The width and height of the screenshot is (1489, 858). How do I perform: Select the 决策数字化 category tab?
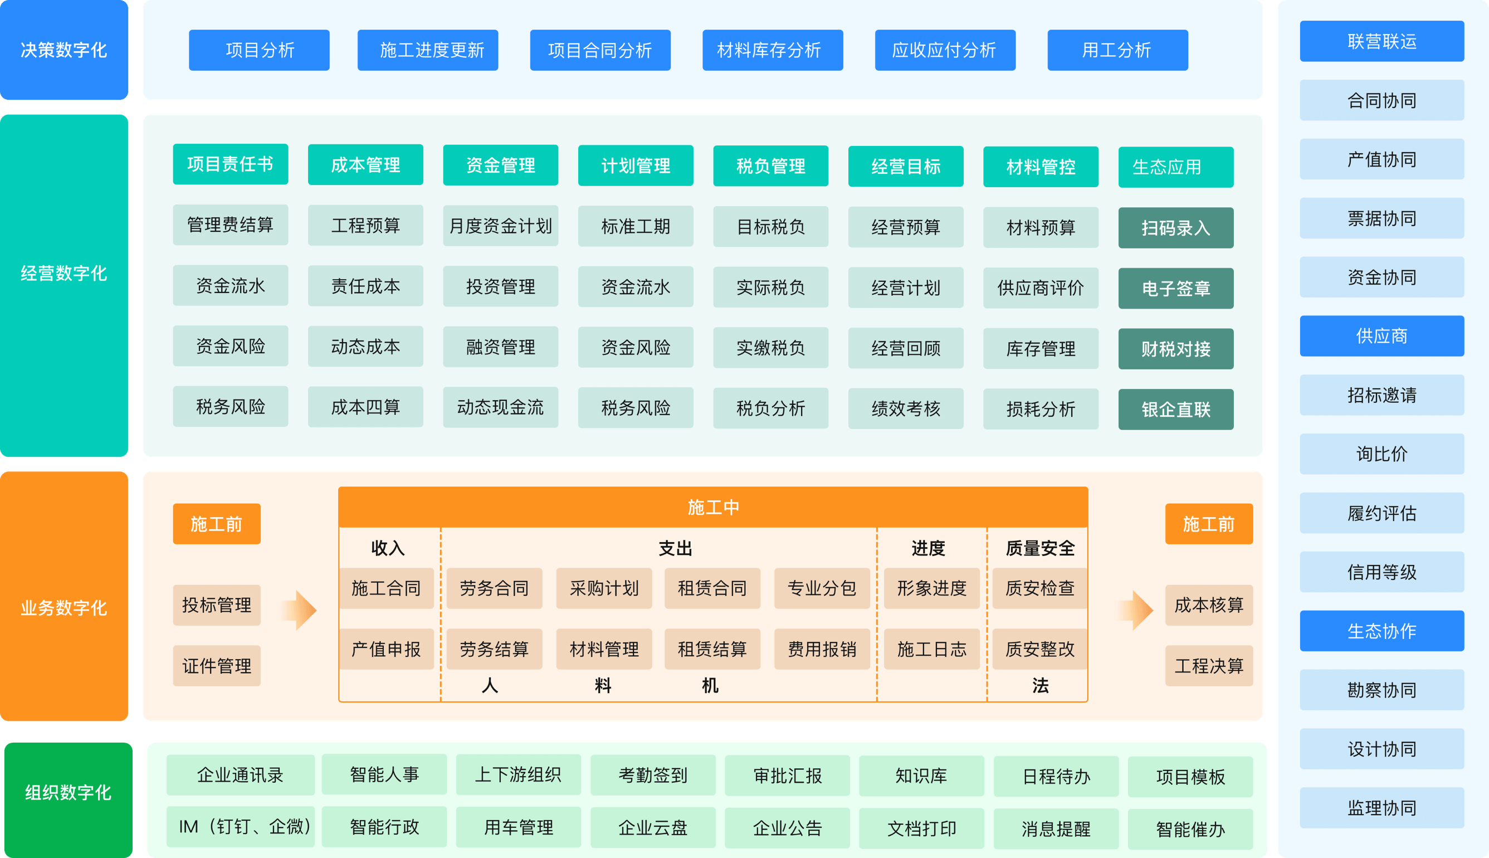pyautogui.click(x=64, y=50)
